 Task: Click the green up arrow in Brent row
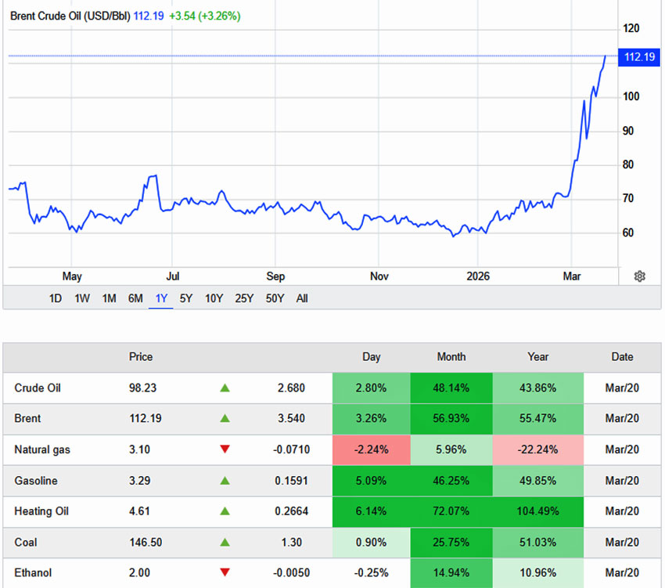click(x=225, y=419)
